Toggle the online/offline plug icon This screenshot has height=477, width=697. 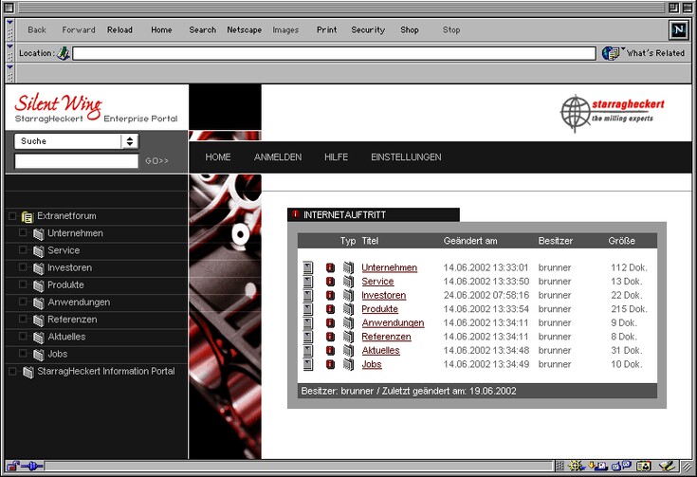pyautogui.click(x=31, y=466)
